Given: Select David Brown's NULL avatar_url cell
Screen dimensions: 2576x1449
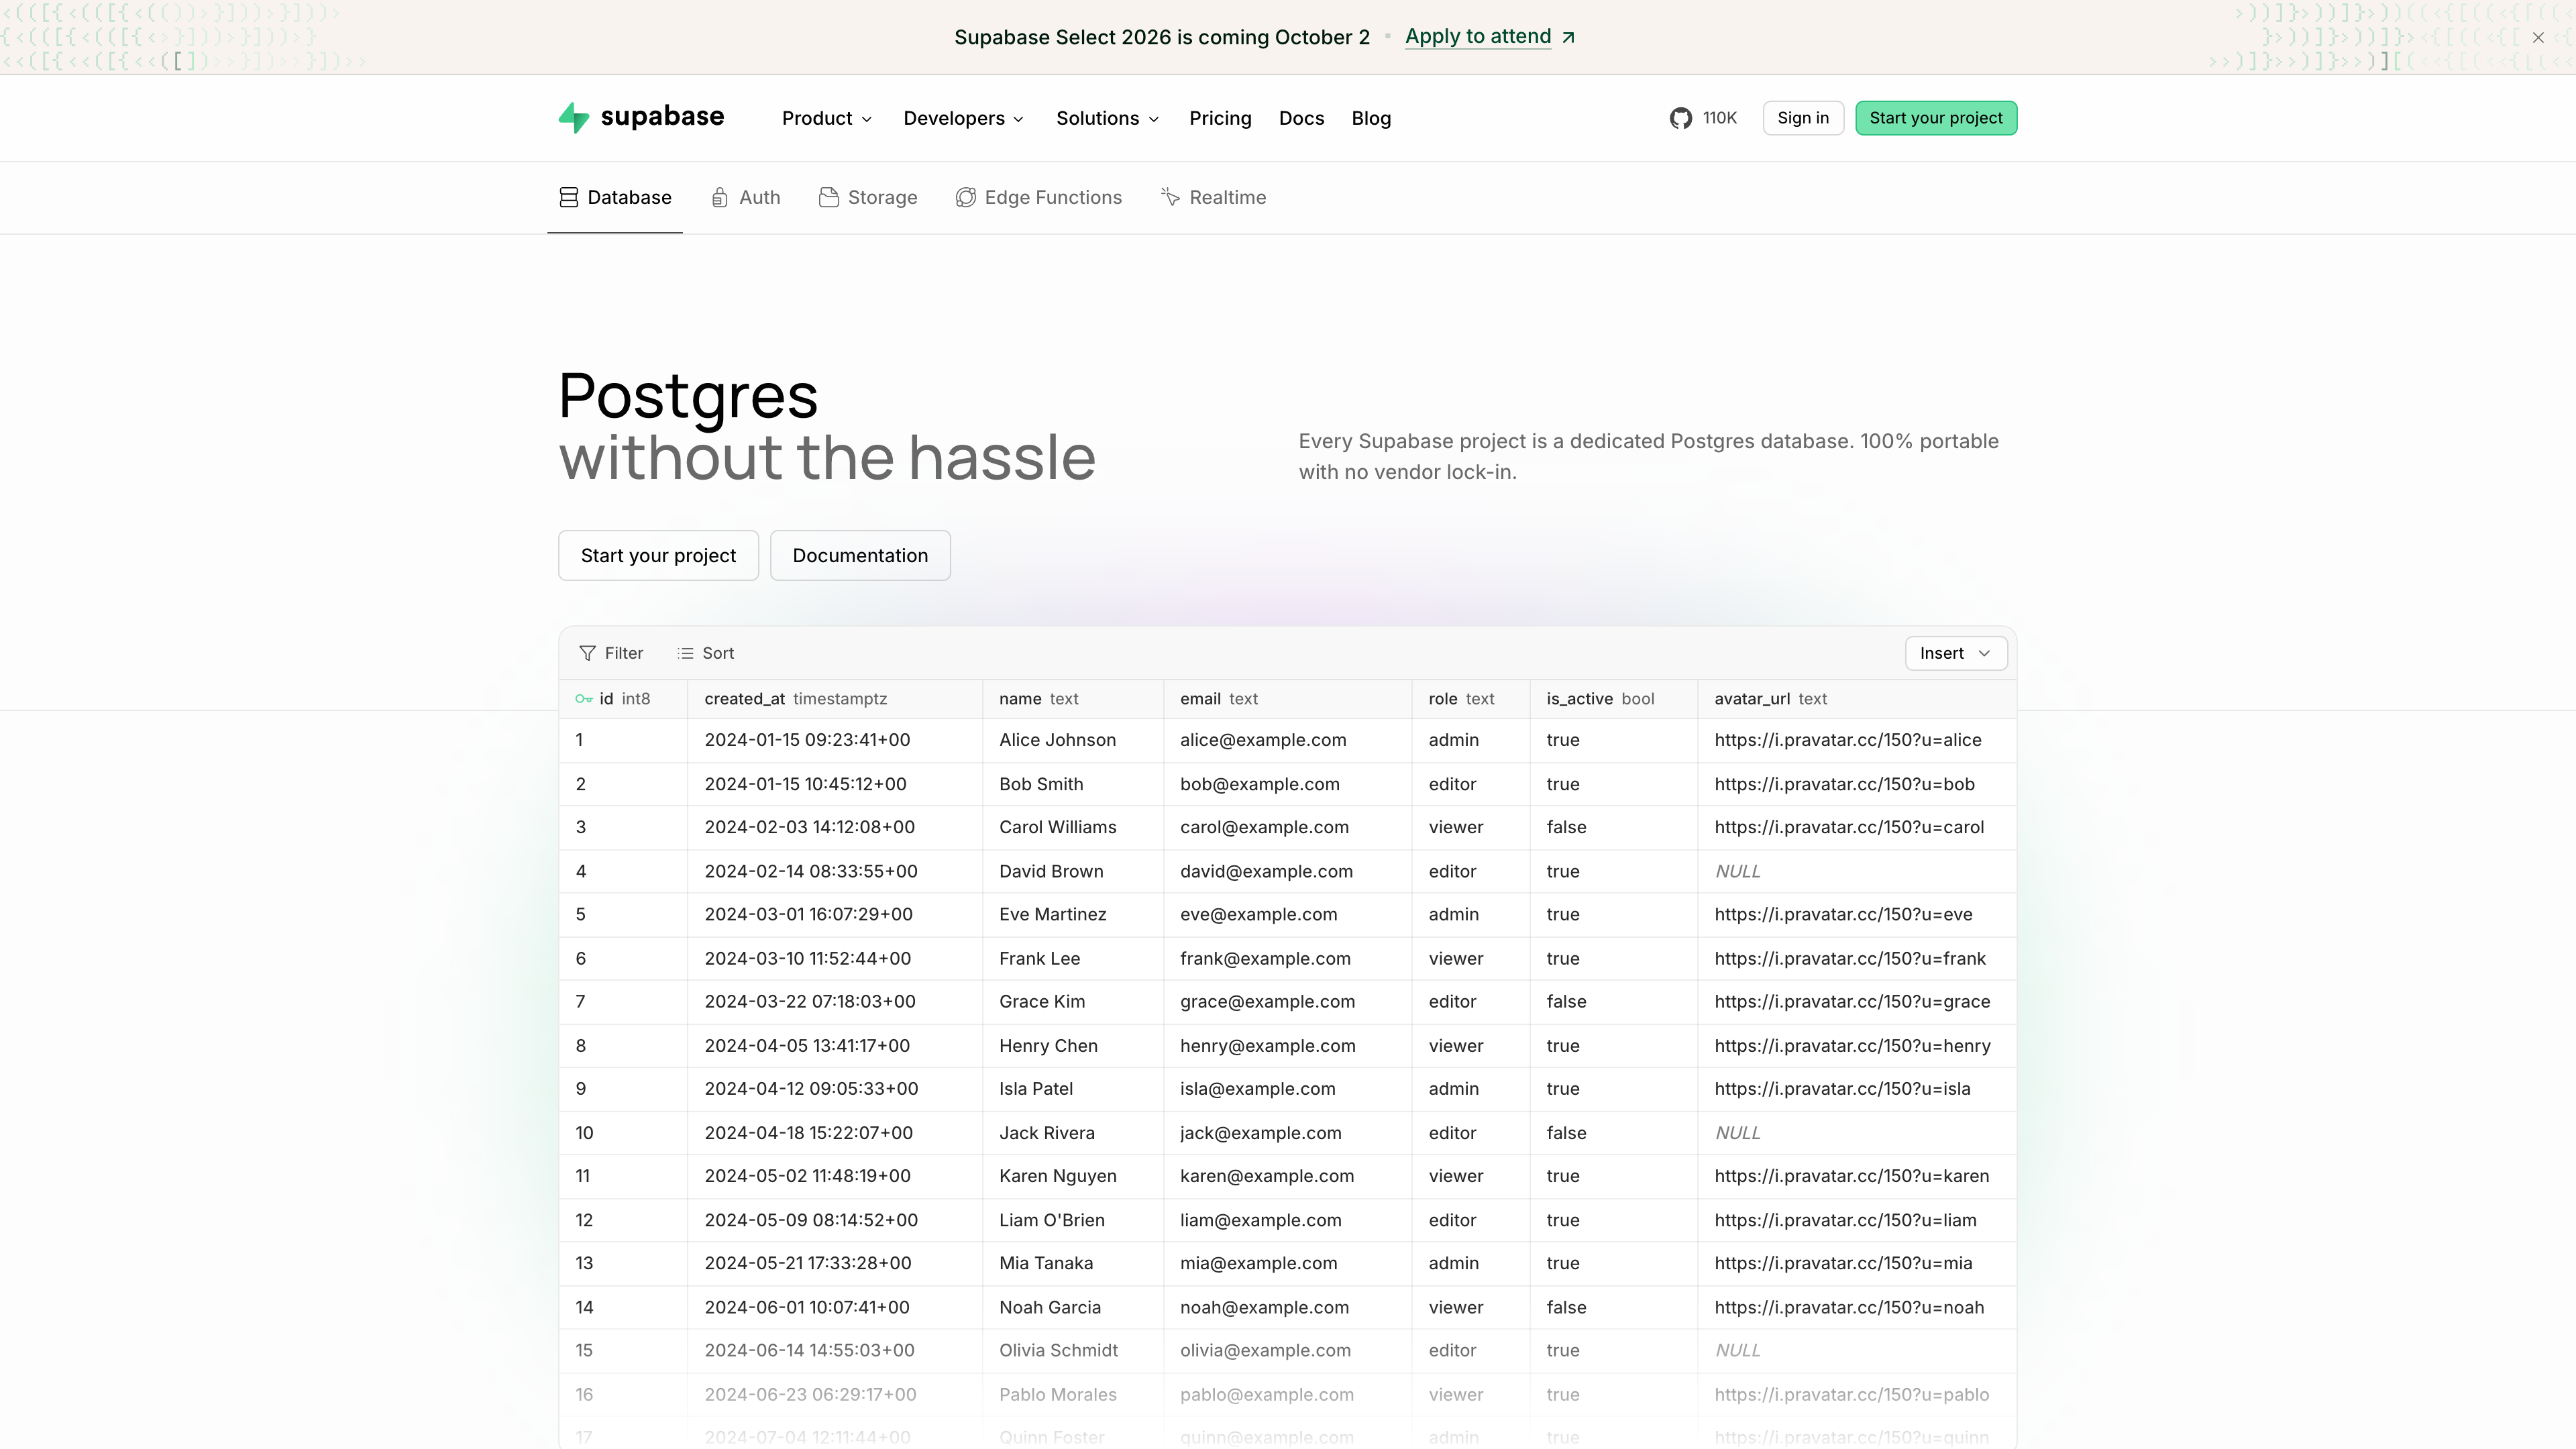Looking at the screenshot, I should (1857, 871).
